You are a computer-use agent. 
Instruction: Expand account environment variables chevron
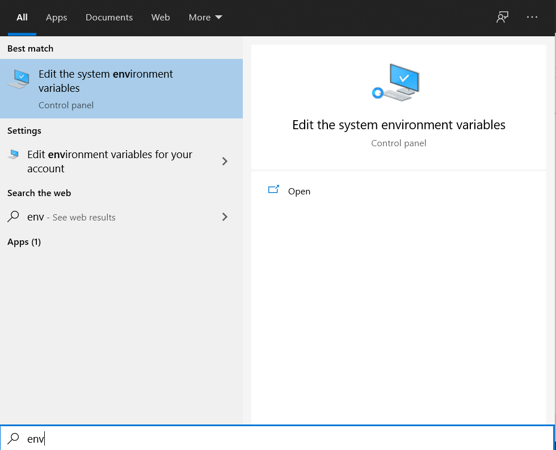225,162
